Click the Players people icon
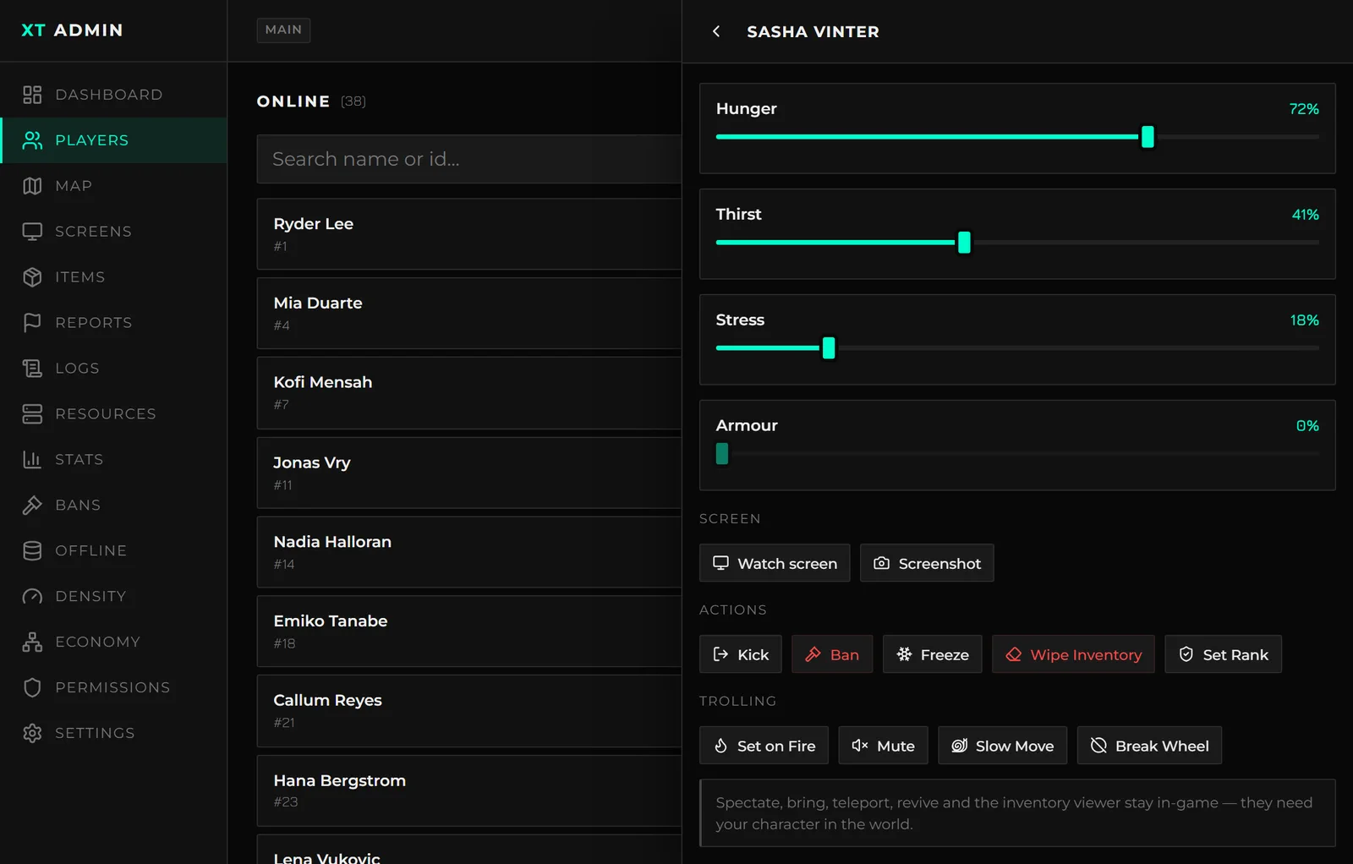Image resolution: width=1353 pixels, height=864 pixels. [32, 140]
